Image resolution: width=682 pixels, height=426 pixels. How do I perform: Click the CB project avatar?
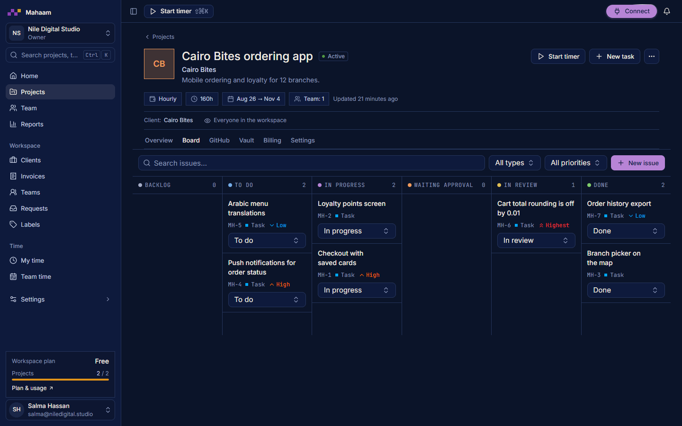[x=159, y=64]
